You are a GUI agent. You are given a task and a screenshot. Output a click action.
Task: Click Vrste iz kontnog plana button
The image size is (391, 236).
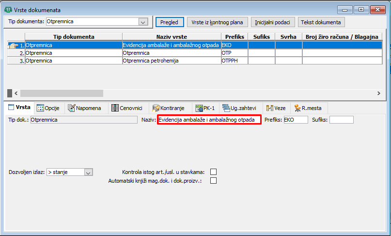pyautogui.click(x=217, y=22)
